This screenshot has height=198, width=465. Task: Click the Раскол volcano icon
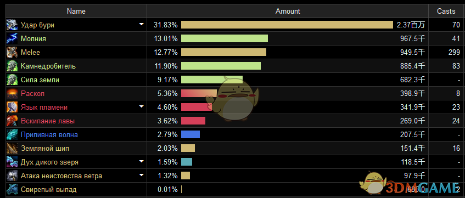13,93
